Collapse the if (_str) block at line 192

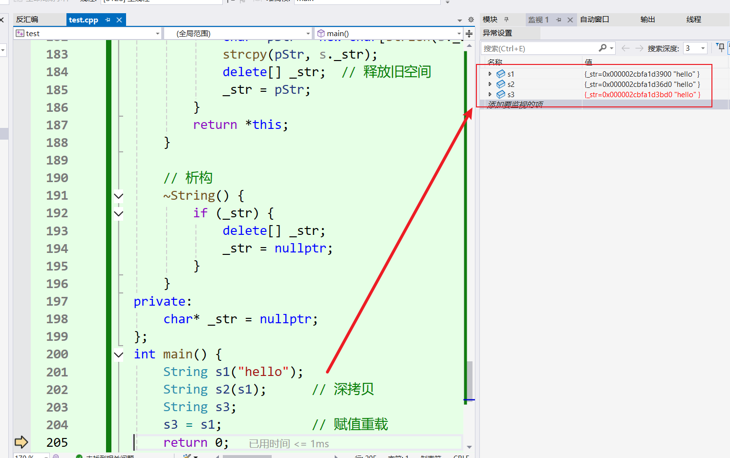click(118, 213)
